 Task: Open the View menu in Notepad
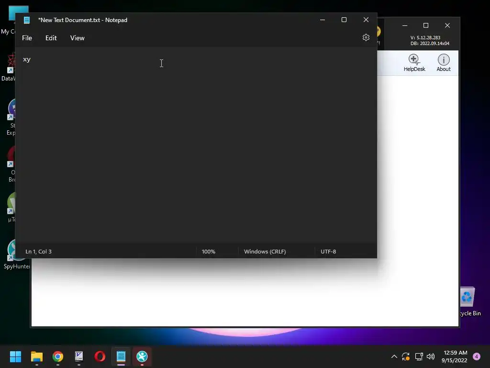pos(77,38)
